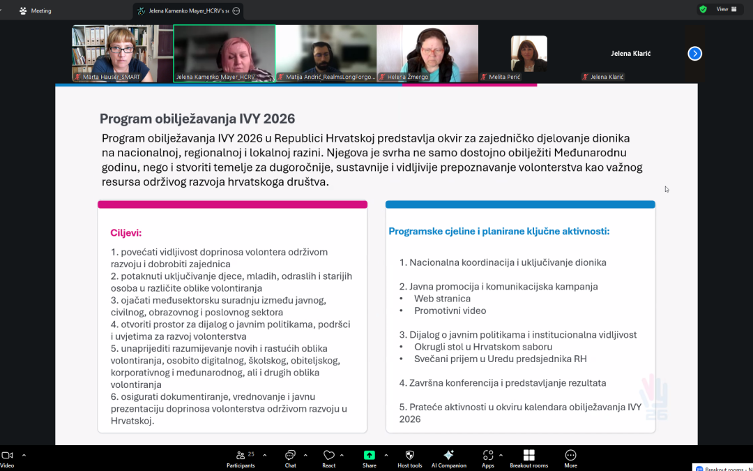Click 'Okrugli stol u Hrvatskom saboru' bullet

(483, 347)
